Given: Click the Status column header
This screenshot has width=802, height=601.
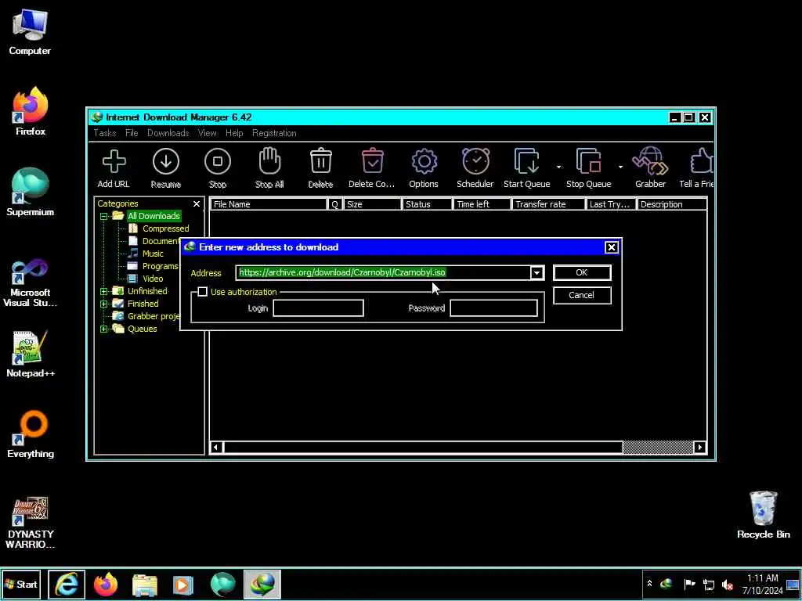Looking at the screenshot, I should pyautogui.click(x=427, y=204).
